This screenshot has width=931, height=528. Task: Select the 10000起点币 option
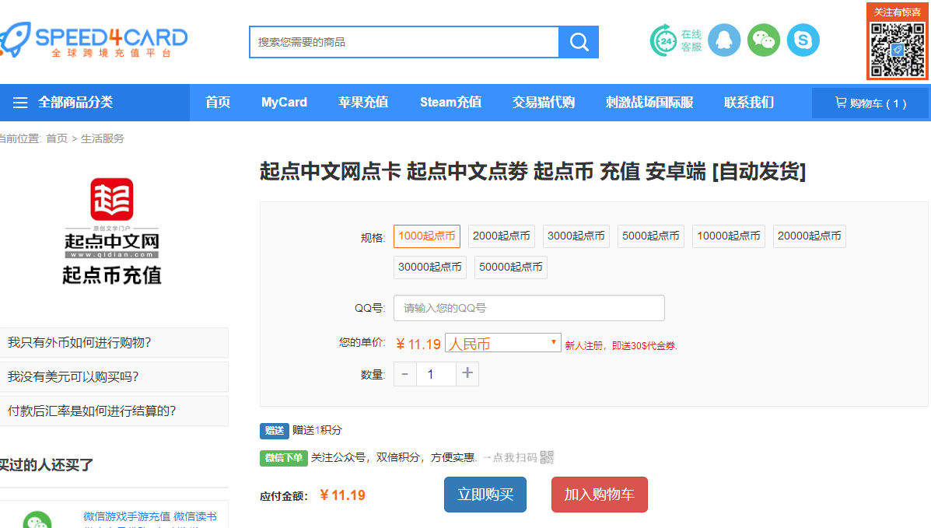(729, 236)
